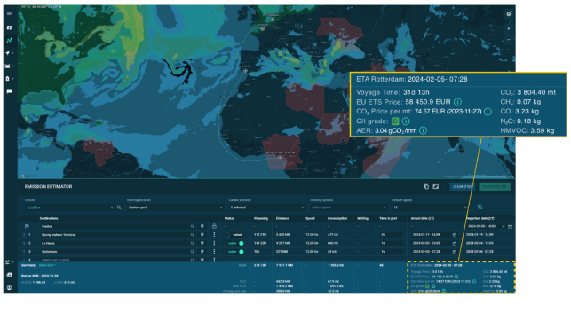Select the map view icon in the sidebar

tap(9, 27)
